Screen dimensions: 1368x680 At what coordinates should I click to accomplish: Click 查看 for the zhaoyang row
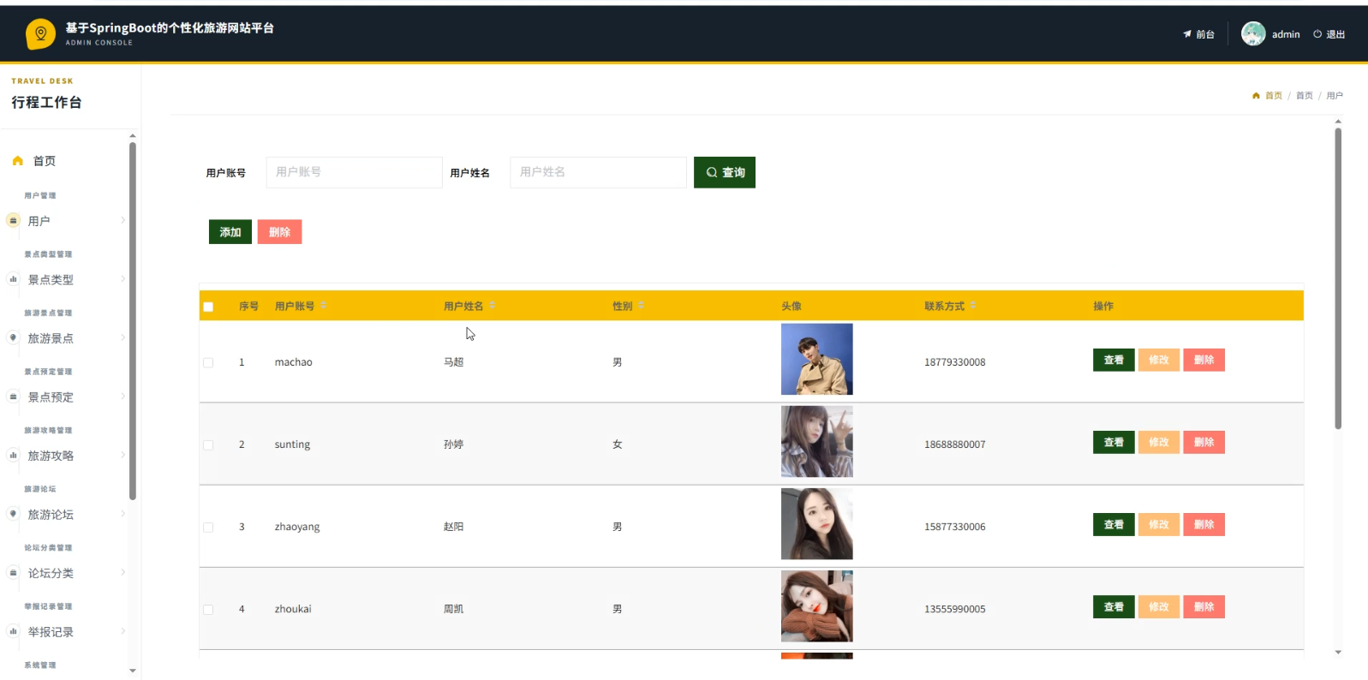(x=1114, y=524)
